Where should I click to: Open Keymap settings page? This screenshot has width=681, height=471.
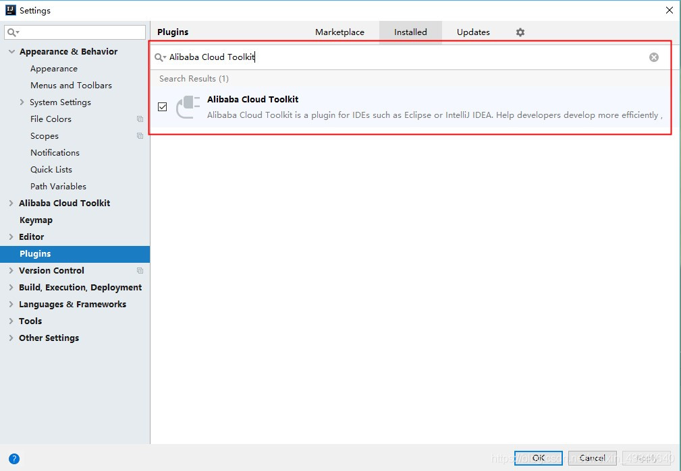[36, 220]
